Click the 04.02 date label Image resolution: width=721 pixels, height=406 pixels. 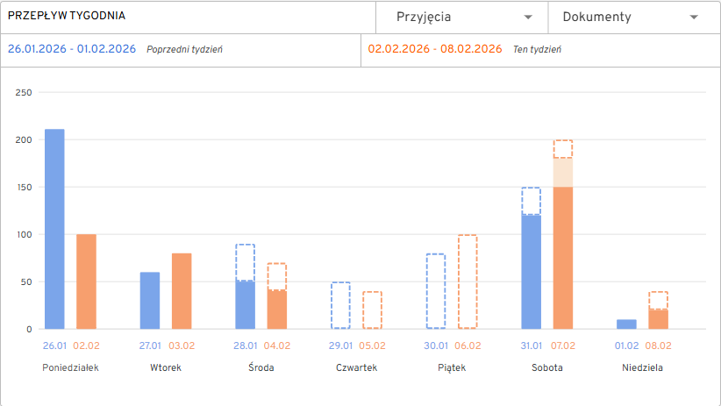pos(277,345)
